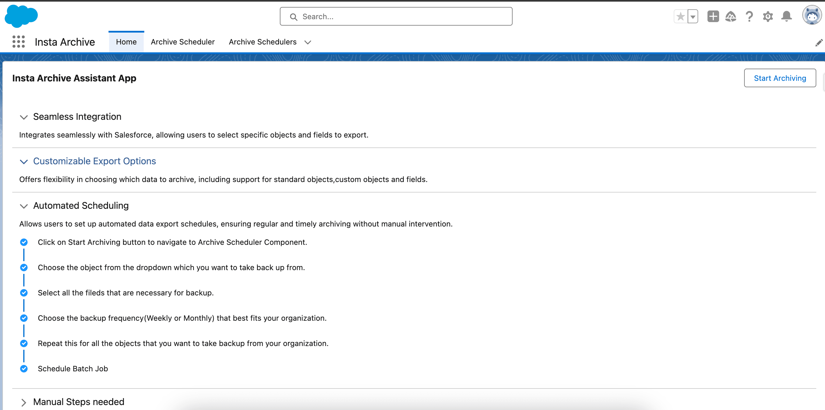Click the Insta Archive app name

pyautogui.click(x=65, y=42)
